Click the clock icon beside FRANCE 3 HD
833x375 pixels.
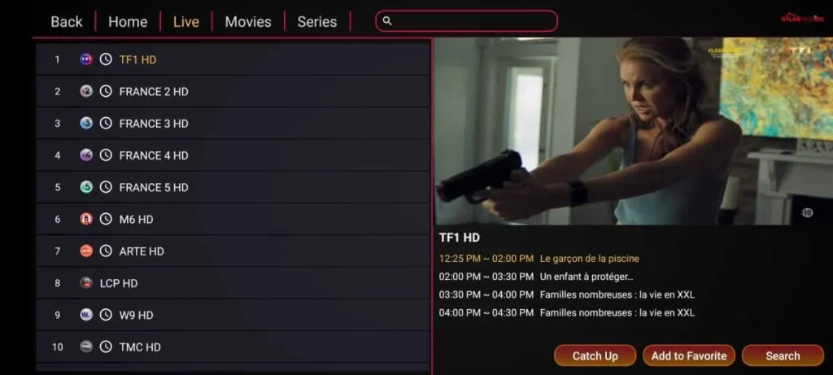[107, 123]
